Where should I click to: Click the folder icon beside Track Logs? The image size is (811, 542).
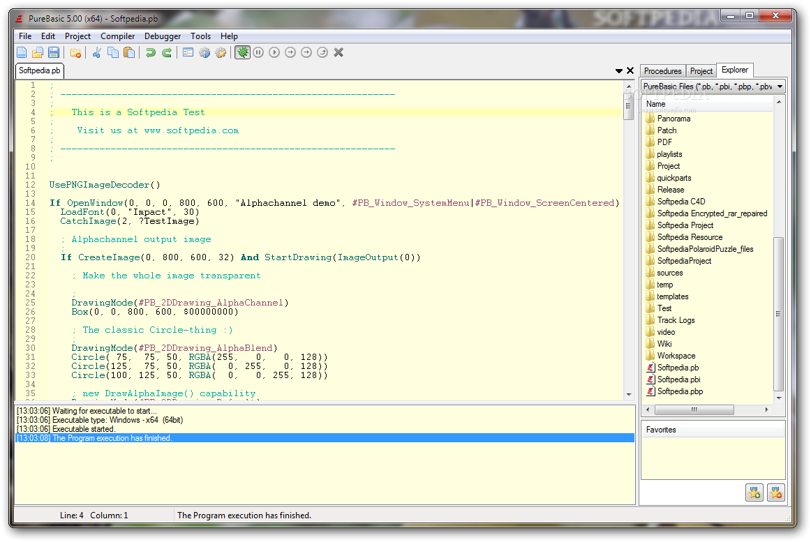click(x=650, y=320)
